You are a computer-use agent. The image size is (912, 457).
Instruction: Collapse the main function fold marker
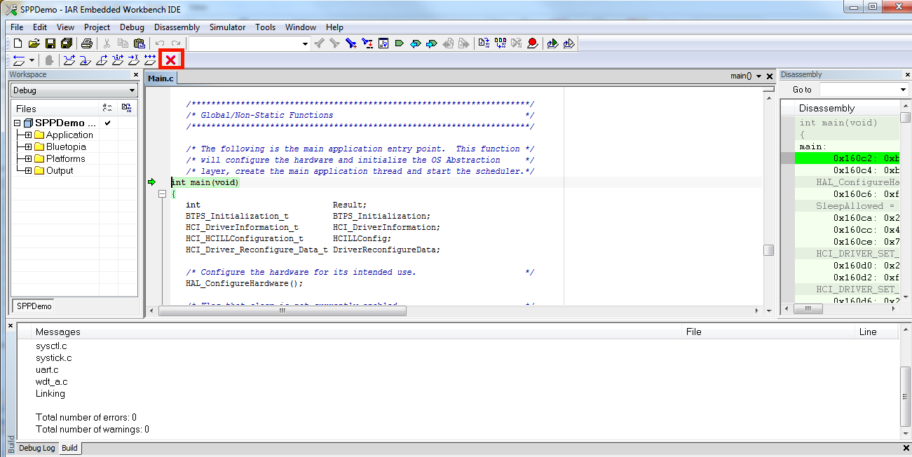coord(162,194)
